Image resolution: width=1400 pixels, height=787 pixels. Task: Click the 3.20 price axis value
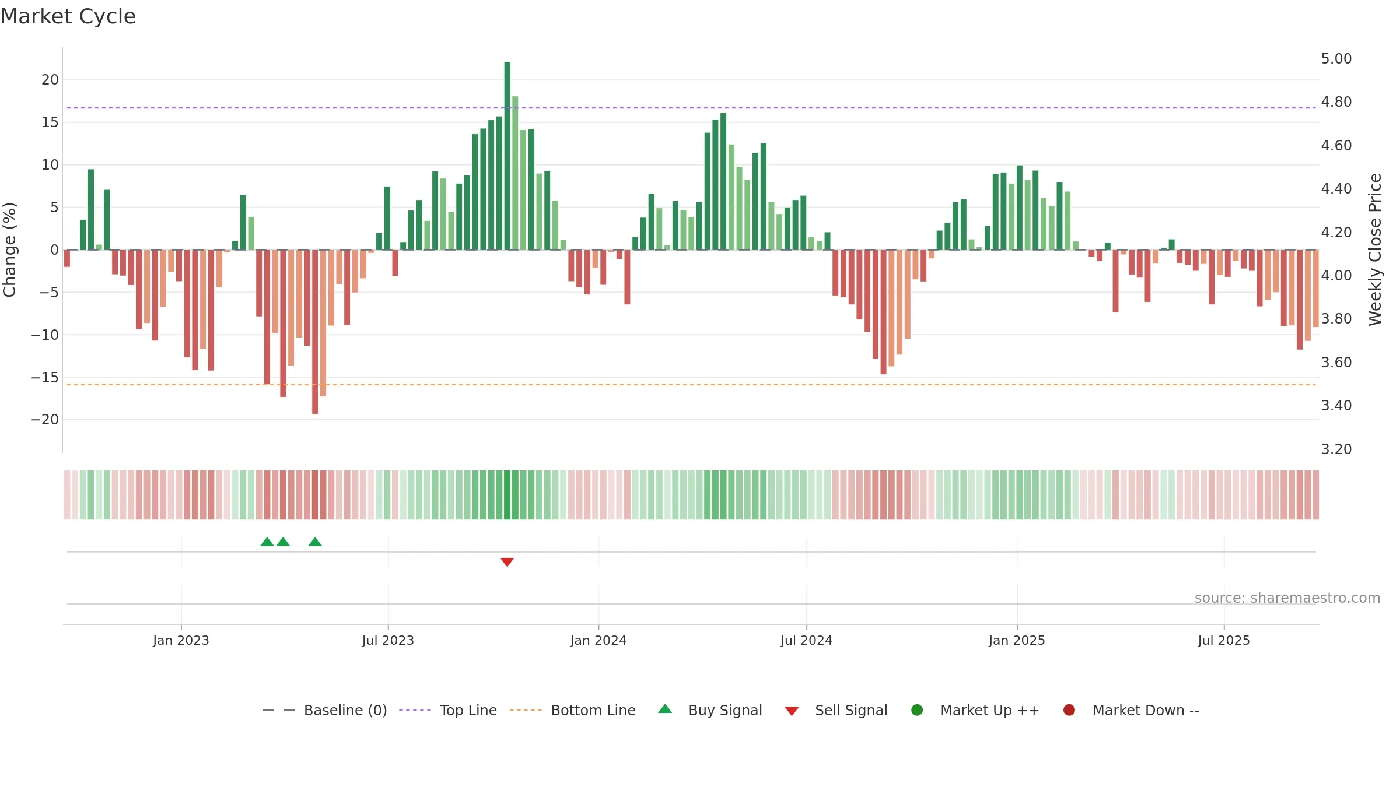tap(1336, 449)
